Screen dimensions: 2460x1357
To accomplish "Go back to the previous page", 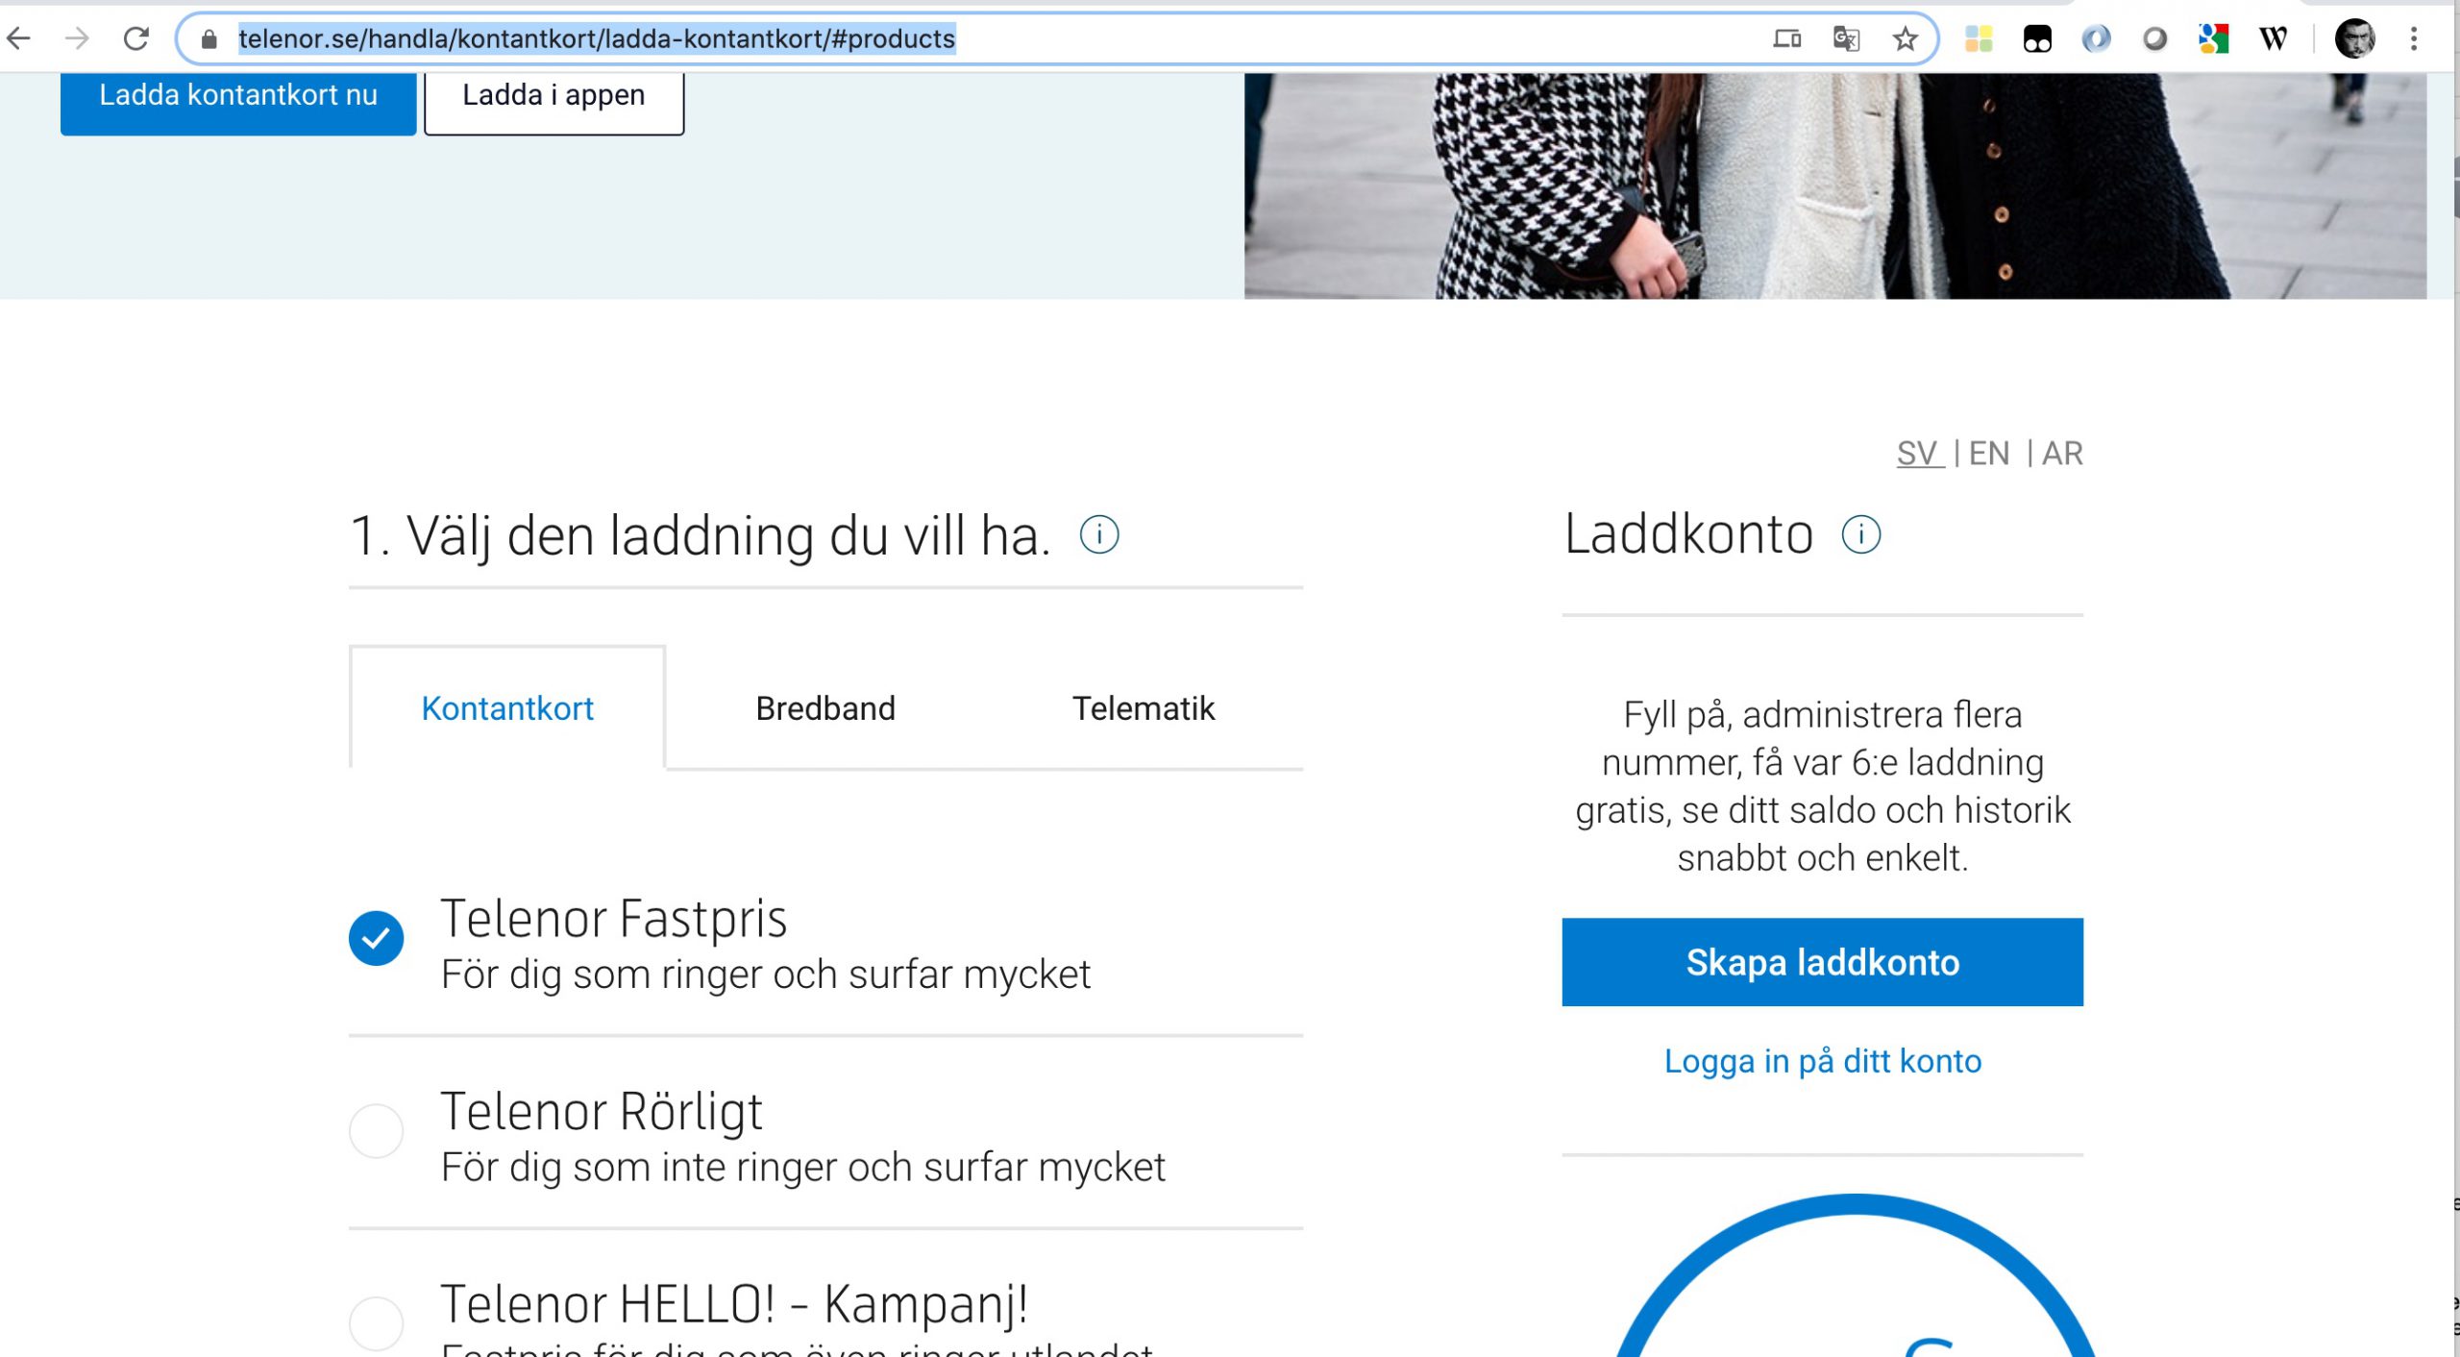I will [19, 38].
